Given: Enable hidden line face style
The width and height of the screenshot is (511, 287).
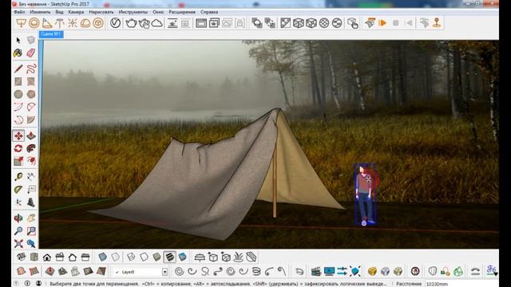Looking at the screenshot, I should [x=144, y=257].
